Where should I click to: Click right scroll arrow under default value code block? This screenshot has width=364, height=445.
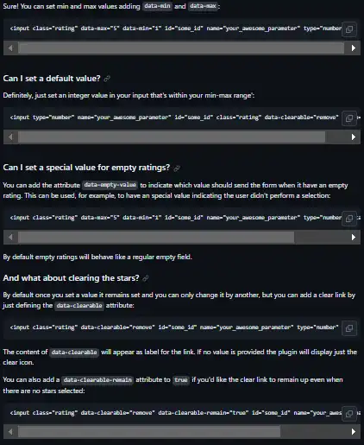click(x=354, y=137)
